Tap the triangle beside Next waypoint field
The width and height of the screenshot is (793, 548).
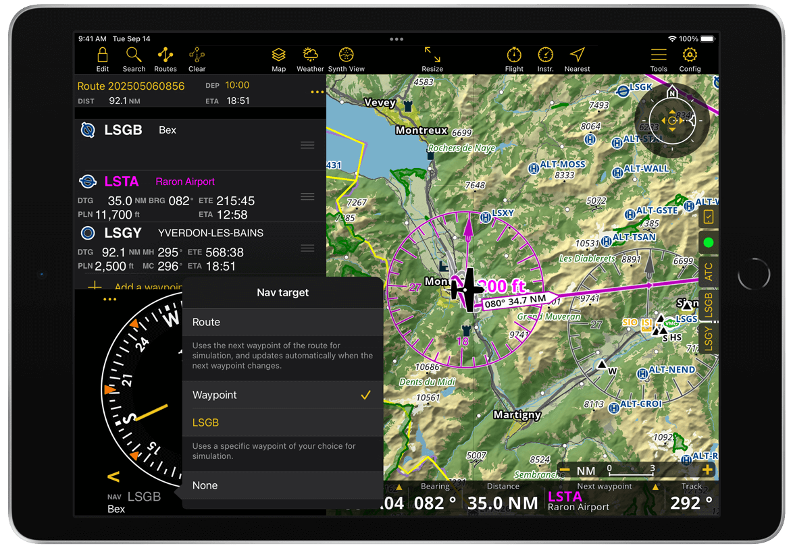[x=655, y=487]
